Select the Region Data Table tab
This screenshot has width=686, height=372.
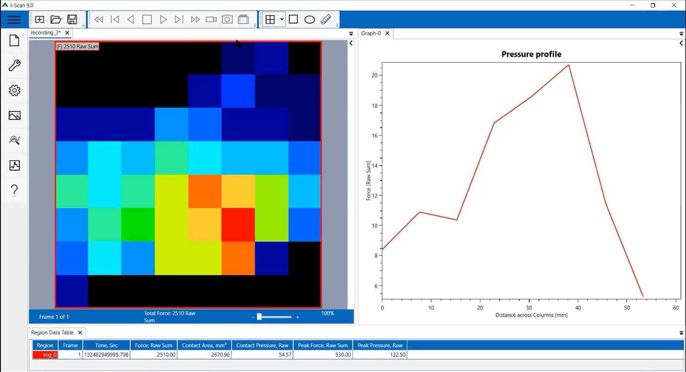[52, 333]
